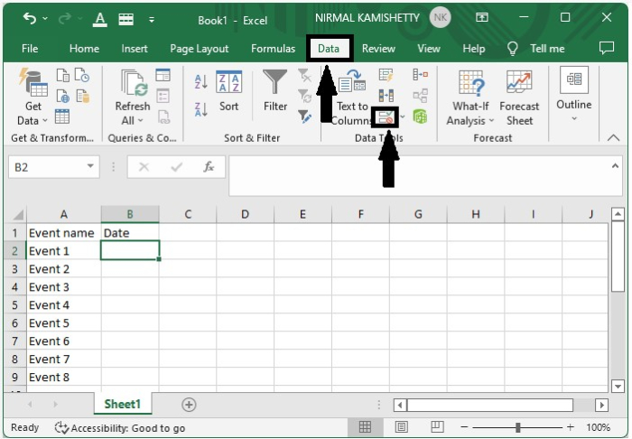
Task: Open the Queries & Connections pane icon
Action: (x=163, y=75)
